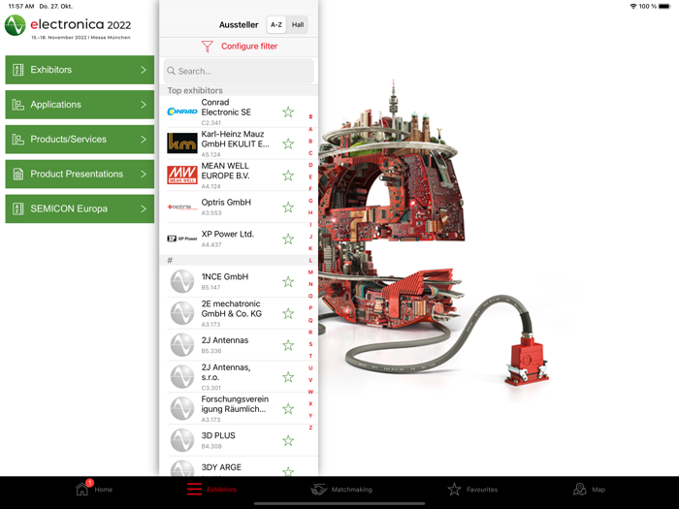679x509 pixels.
Task: Focus the exhibitor Search field
Action: [x=239, y=71]
